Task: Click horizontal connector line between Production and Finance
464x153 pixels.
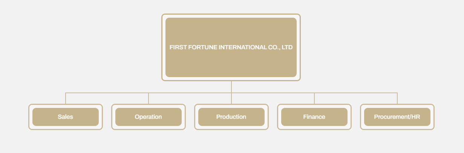Action: [x=273, y=93]
